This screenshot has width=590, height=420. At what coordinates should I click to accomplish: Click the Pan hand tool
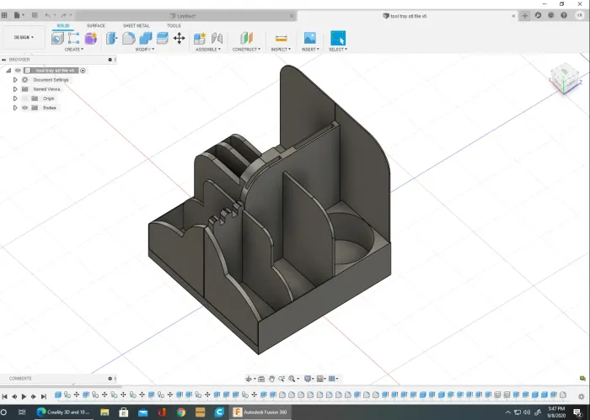tap(271, 379)
